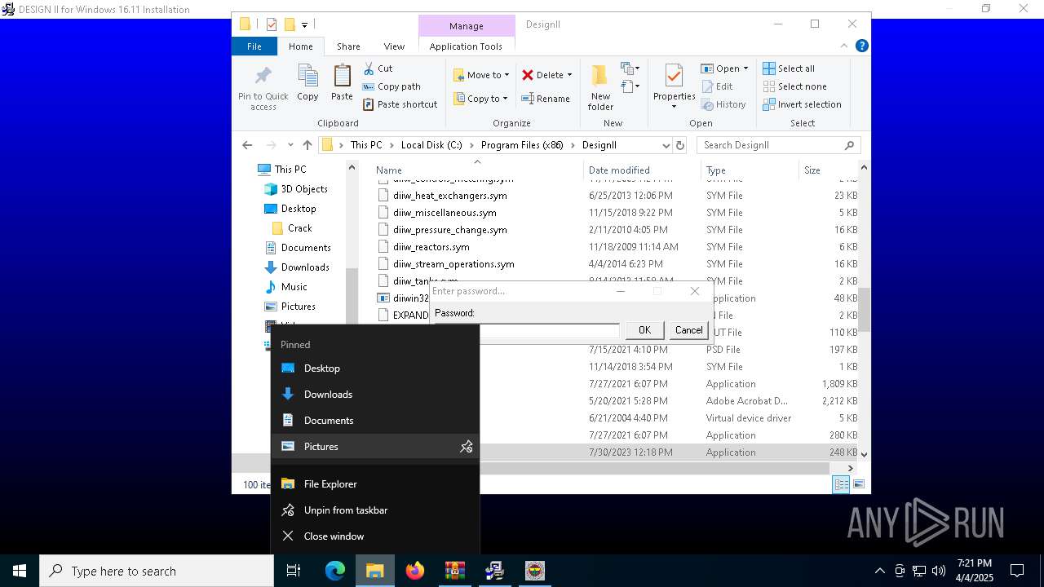Click Select none in the ribbon
The height and width of the screenshot is (587, 1044).
coord(794,86)
